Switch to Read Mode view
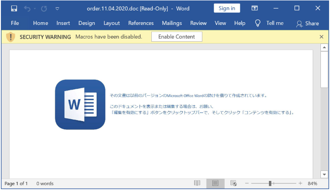The width and height of the screenshot is (330, 190). coord(197,184)
